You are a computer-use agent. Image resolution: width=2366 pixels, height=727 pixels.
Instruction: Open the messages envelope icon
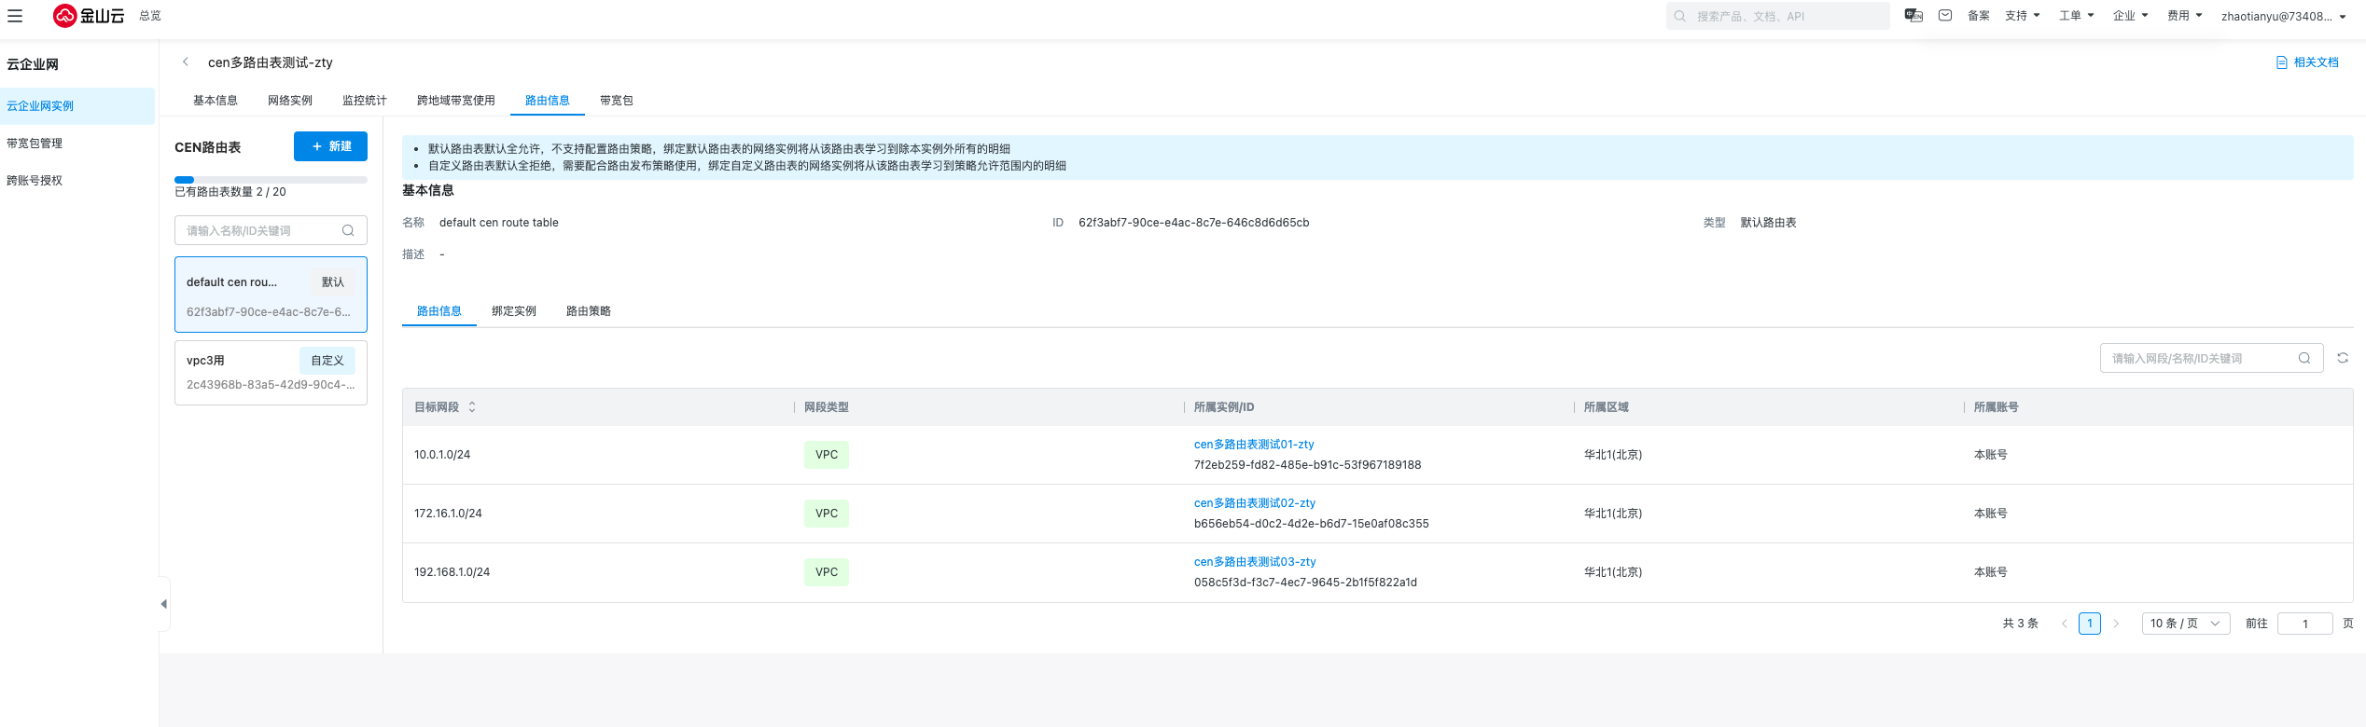(x=1945, y=16)
